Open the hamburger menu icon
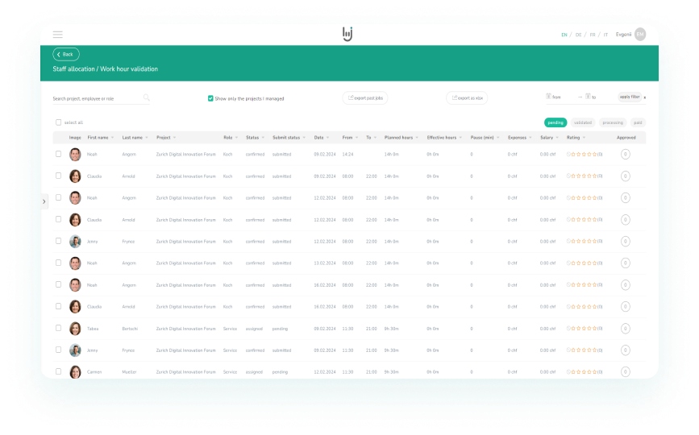 pyautogui.click(x=57, y=35)
